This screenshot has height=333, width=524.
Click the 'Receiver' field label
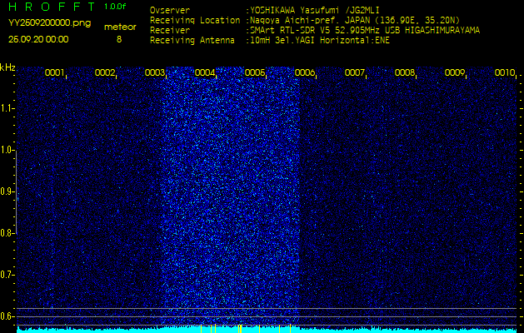coord(170,31)
